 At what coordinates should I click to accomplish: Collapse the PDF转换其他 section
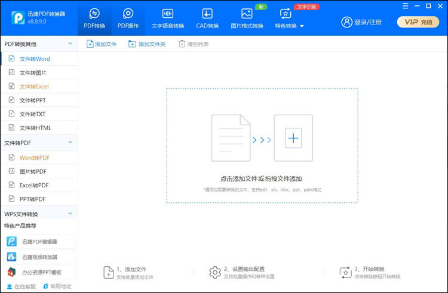tap(70, 44)
